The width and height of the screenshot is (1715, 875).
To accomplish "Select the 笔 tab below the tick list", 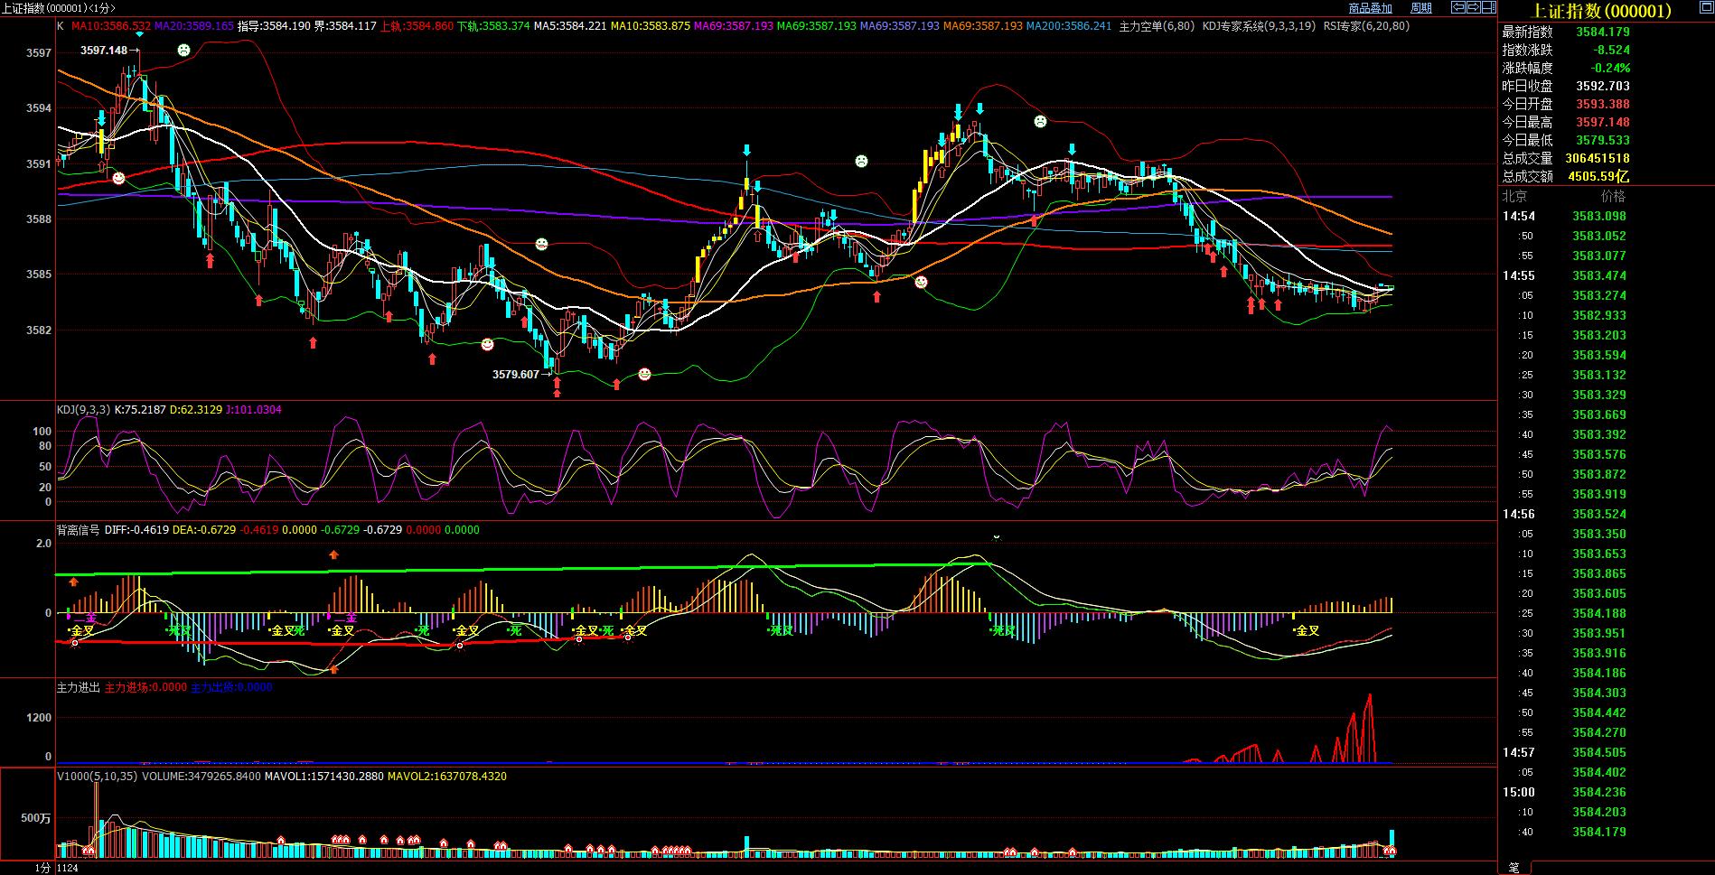I will point(1514,867).
